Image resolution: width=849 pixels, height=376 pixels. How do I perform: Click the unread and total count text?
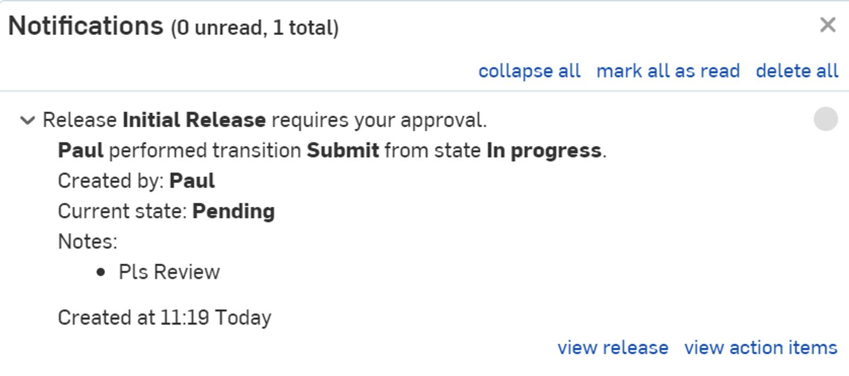pos(255,28)
